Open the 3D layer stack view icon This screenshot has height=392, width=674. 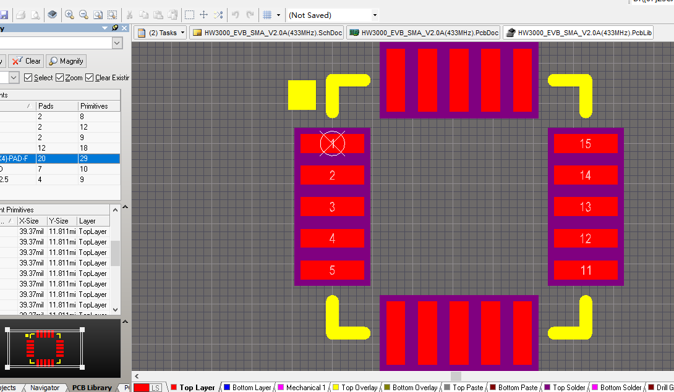[53, 15]
